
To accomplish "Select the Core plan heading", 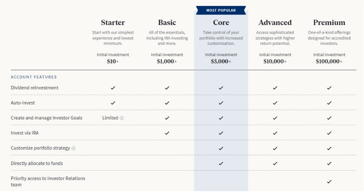I will [x=221, y=22].
